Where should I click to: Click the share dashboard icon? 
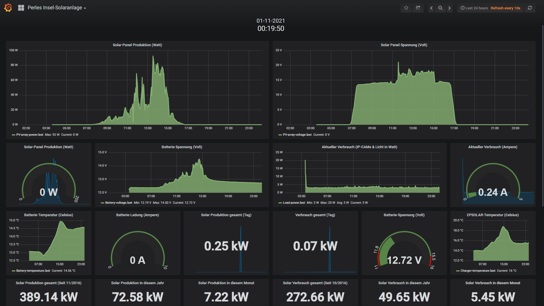[418, 8]
